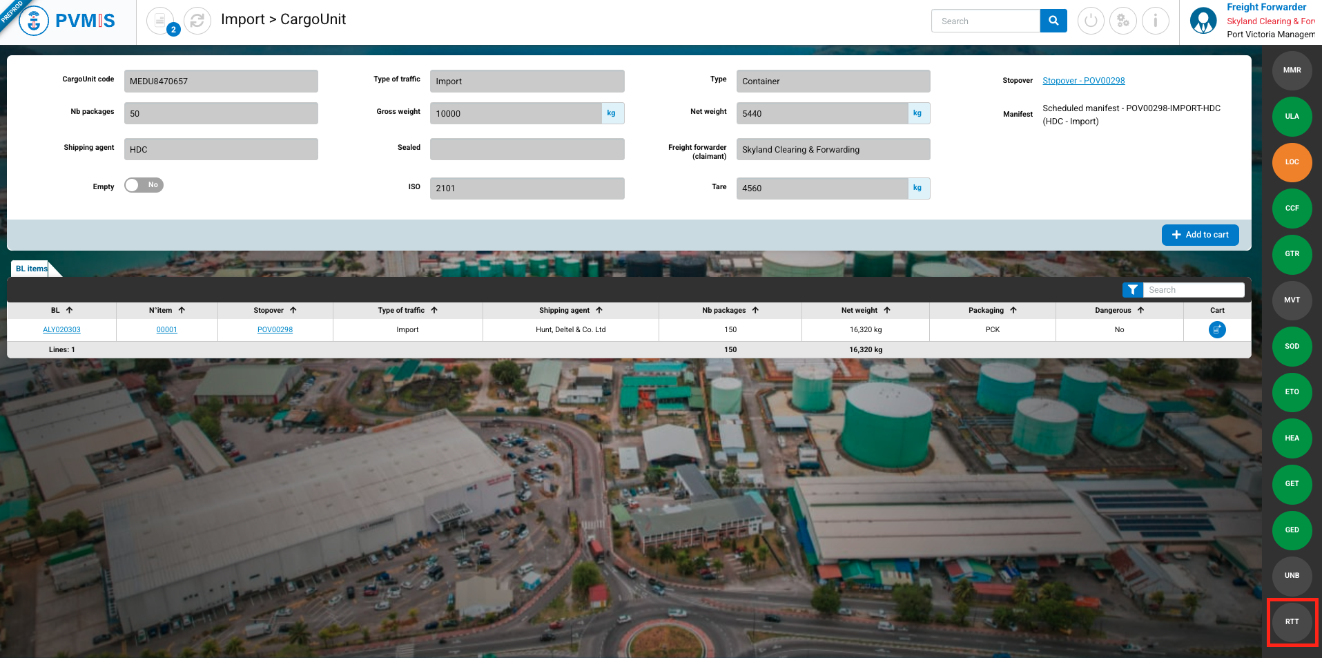Toggle the Empty switch
Image resolution: width=1322 pixels, height=658 pixels.
coord(144,185)
